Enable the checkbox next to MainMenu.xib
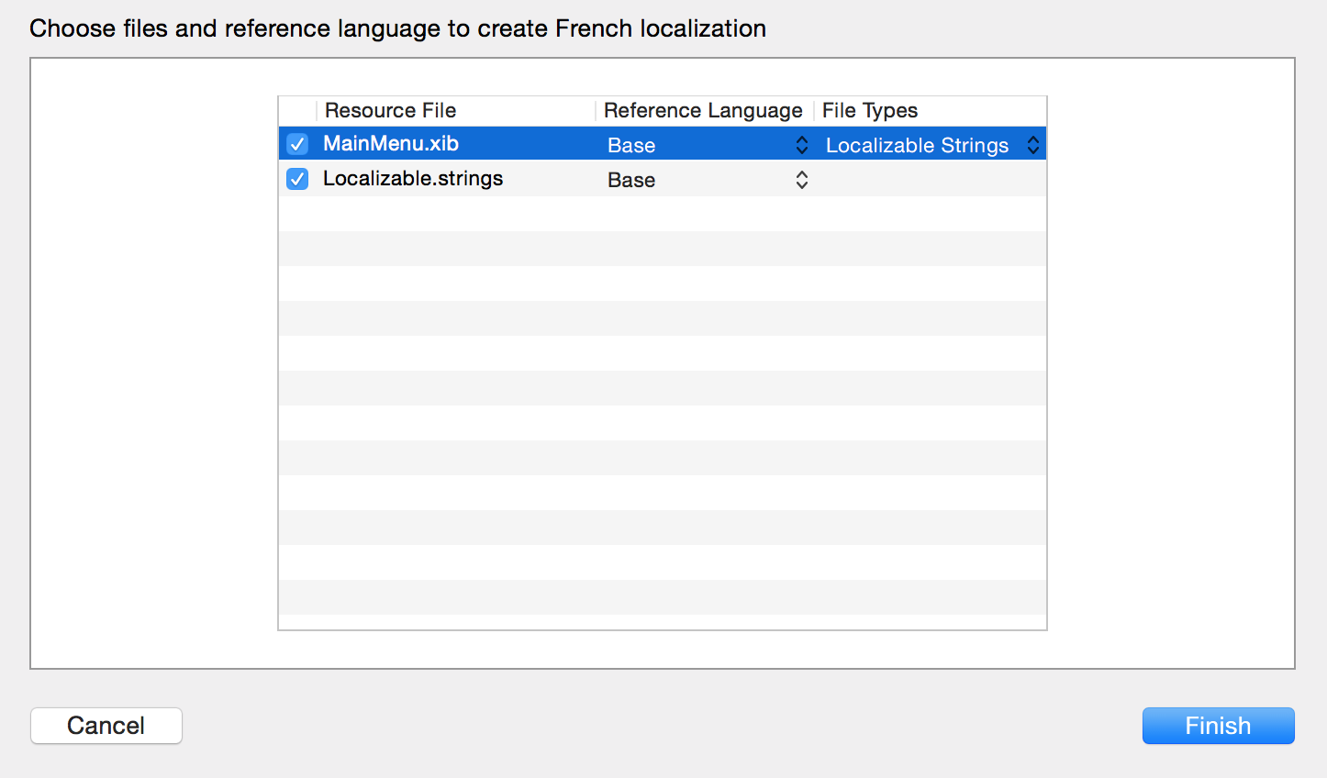This screenshot has height=778, width=1327. point(296,143)
